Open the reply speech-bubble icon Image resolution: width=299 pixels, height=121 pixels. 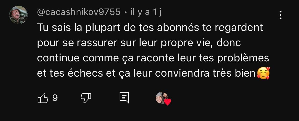tap(124, 98)
